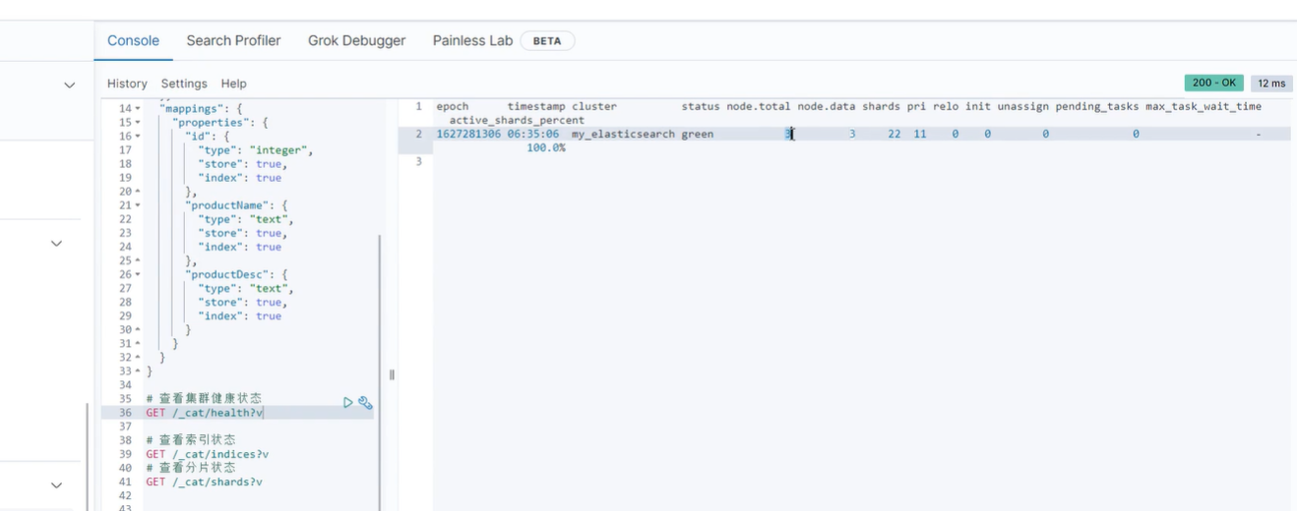Click the GET /_cat/shards?v request line
The image size is (1297, 511).
[204, 482]
